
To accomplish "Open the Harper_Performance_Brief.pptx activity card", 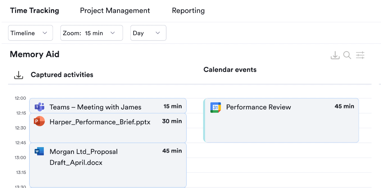I will [x=108, y=128].
